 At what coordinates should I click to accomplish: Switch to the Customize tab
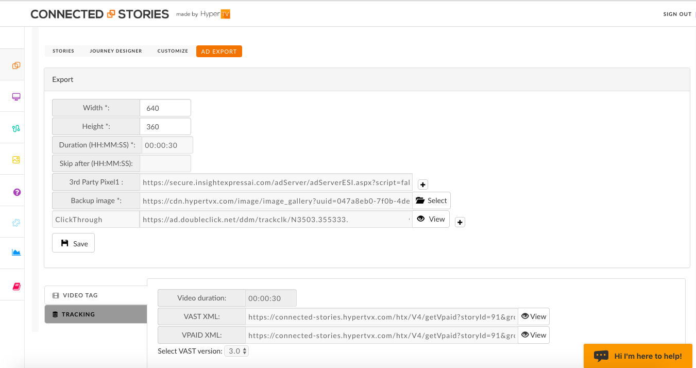click(173, 51)
